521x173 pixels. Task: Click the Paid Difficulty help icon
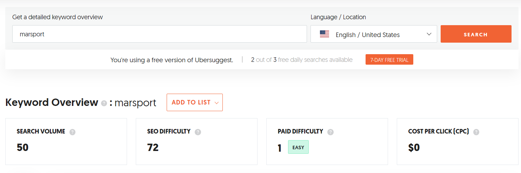[330, 132]
